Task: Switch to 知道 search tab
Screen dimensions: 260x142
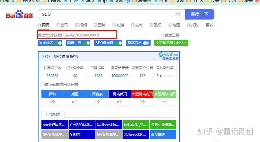Action: 118,25
